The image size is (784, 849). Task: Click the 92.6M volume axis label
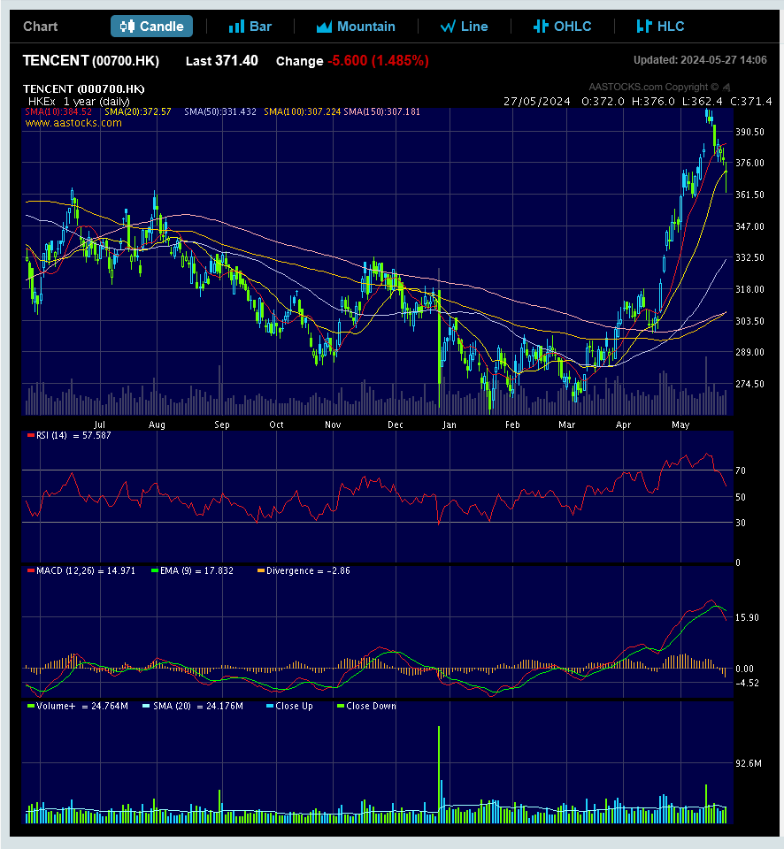click(x=749, y=763)
